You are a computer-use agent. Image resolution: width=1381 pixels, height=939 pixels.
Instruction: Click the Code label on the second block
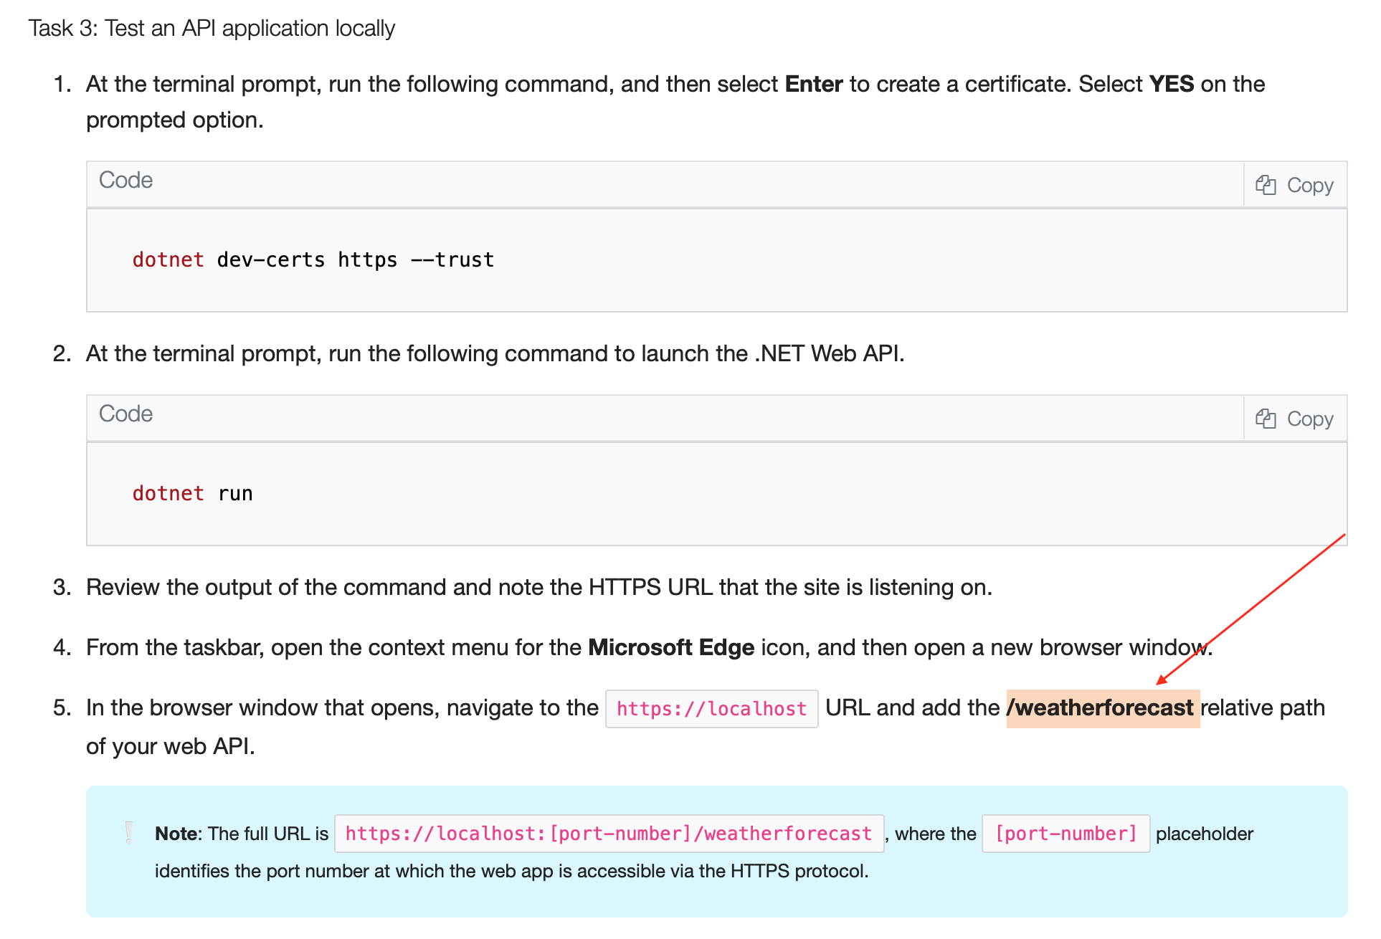pyautogui.click(x=125, y=414)
